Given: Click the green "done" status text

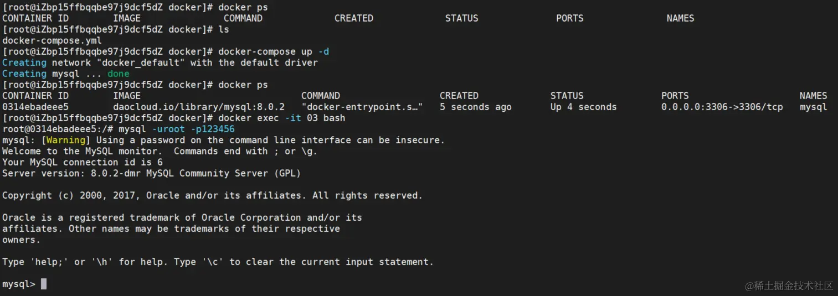Looking at the screenshot, I should tap(119, 74).
